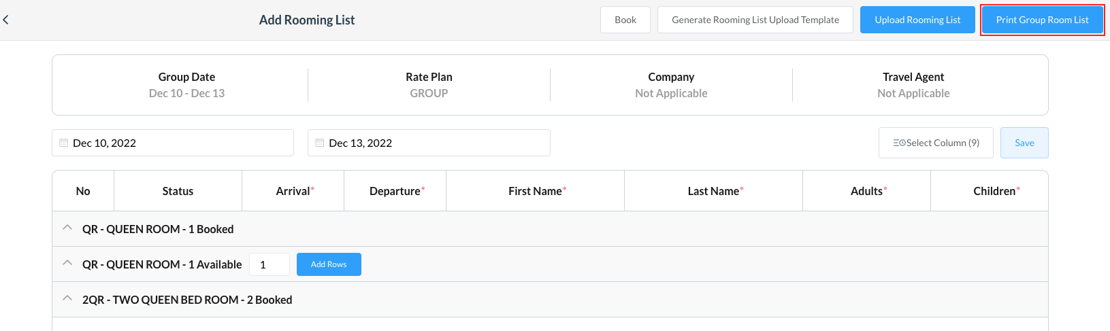Open the Dec 10, 2022 start date field
Image resolution: width=1110 pixels, height=331 pixels.
(x=177, y=143)
